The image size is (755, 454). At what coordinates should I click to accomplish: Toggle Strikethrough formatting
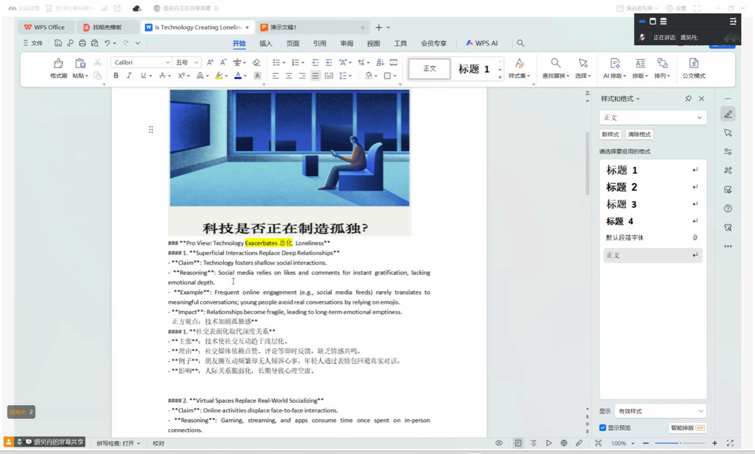[x=162, y=76]
